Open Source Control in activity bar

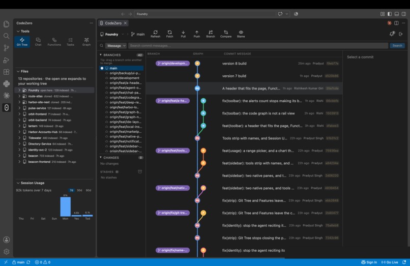click(x=6, y=48)
